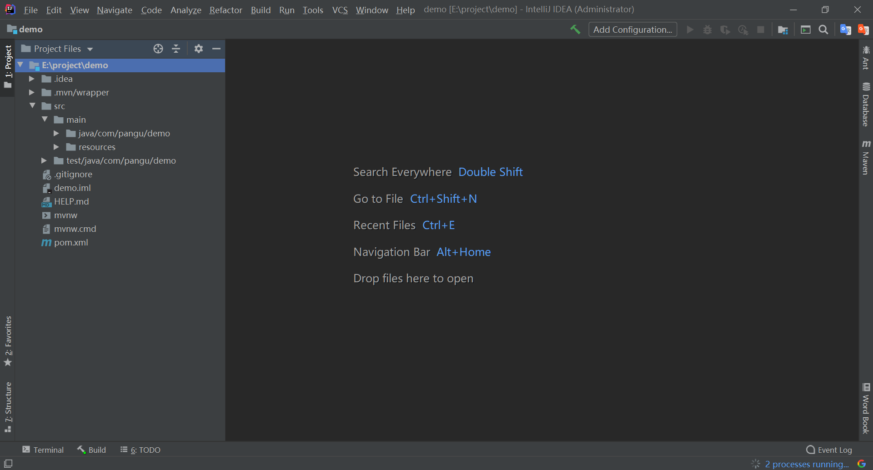This screenshot has width=873, height=470.
Task: Expand the .mvn/wrapper folder
Action: pos(32,92)
